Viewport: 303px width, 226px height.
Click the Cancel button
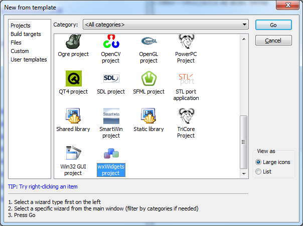coord(273,40)
